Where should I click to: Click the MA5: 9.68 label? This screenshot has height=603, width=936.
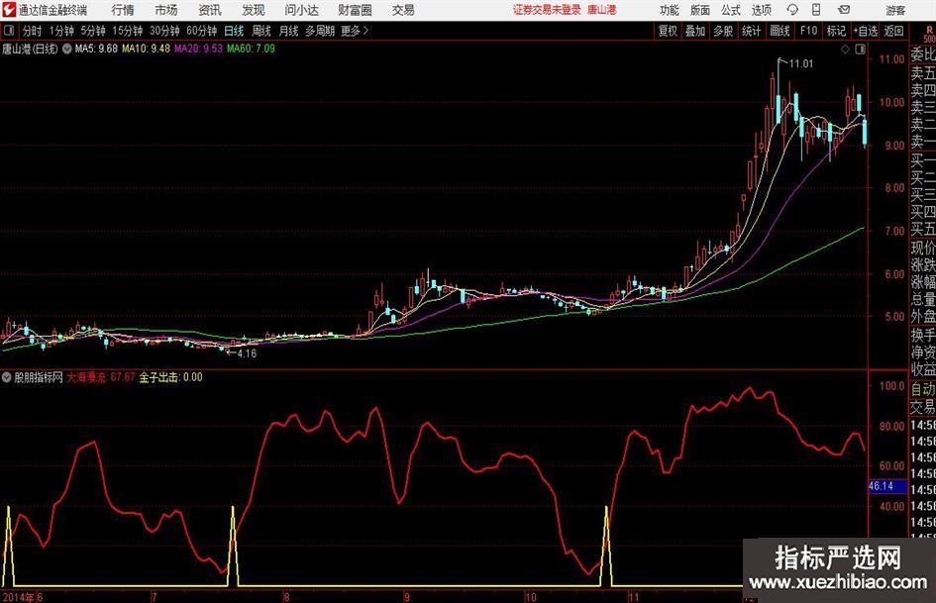96,49
